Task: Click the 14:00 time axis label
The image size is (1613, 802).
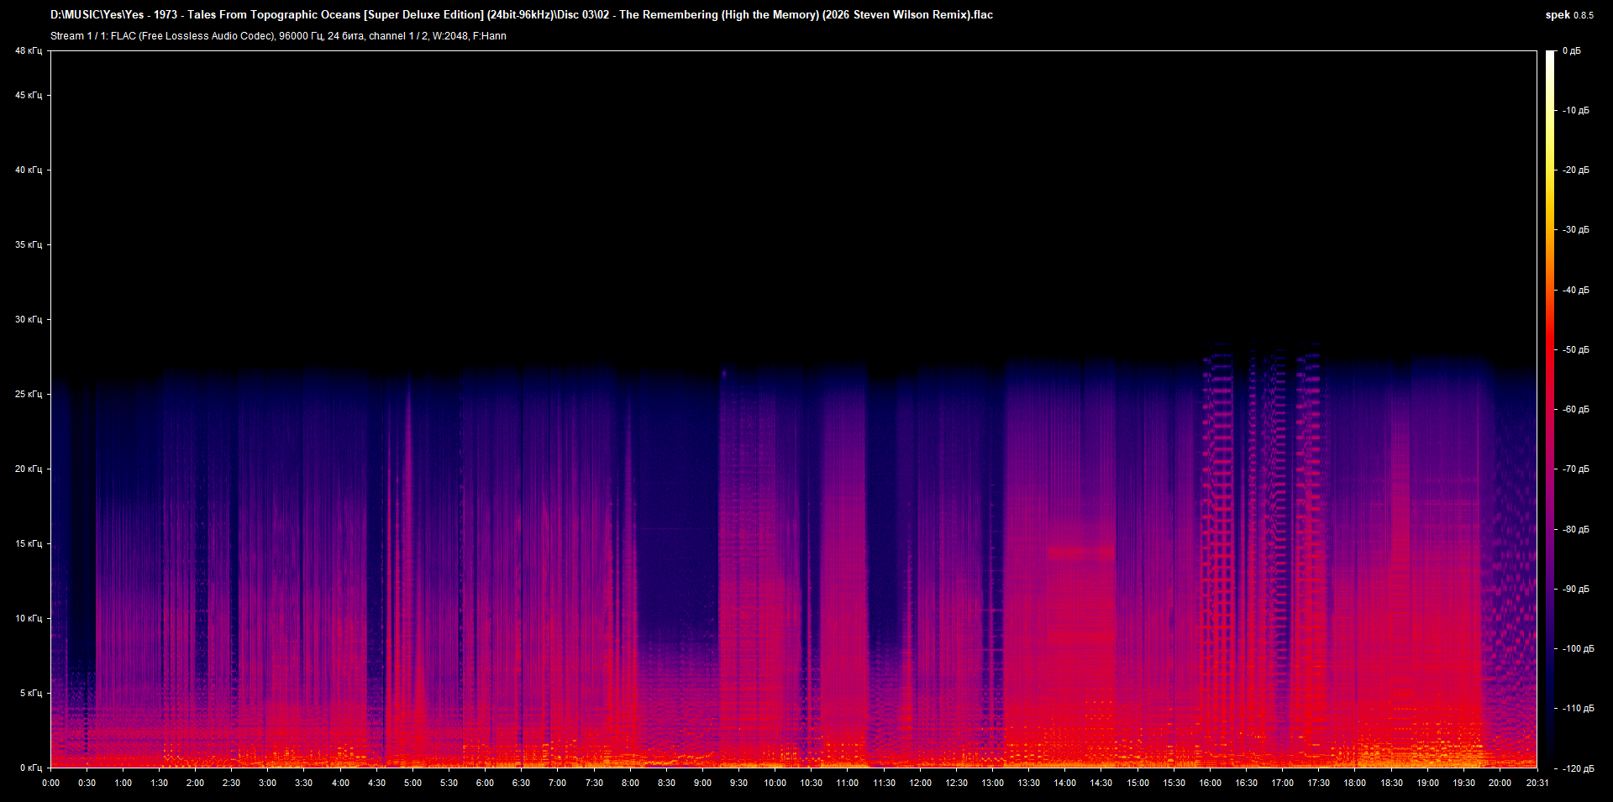Action: click(1064, 784)
